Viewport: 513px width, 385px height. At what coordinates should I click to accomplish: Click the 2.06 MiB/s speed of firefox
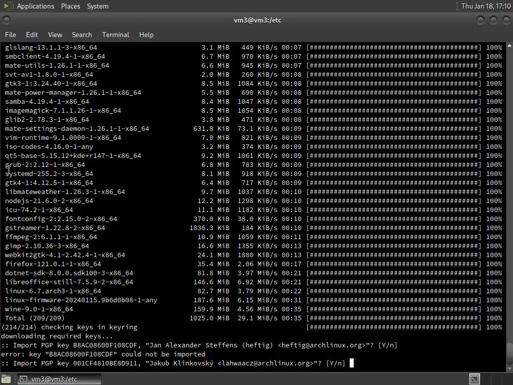[x=258, y=264]
